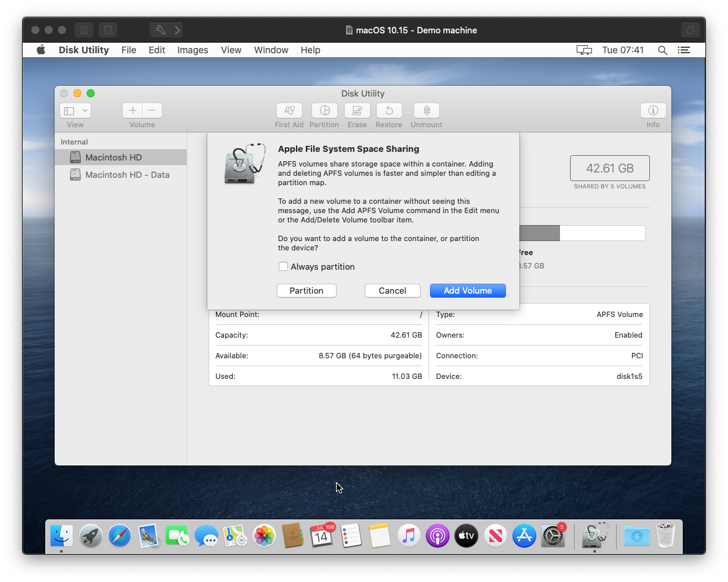
Task: Open Notification Center list icon
Action: 684,50
